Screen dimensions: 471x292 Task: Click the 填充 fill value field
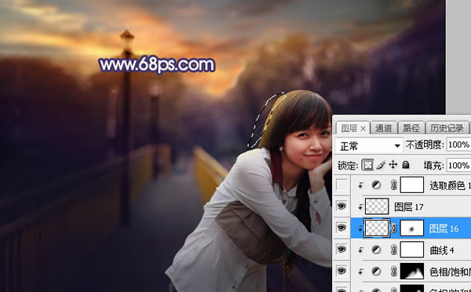click(x=458, y=165)
